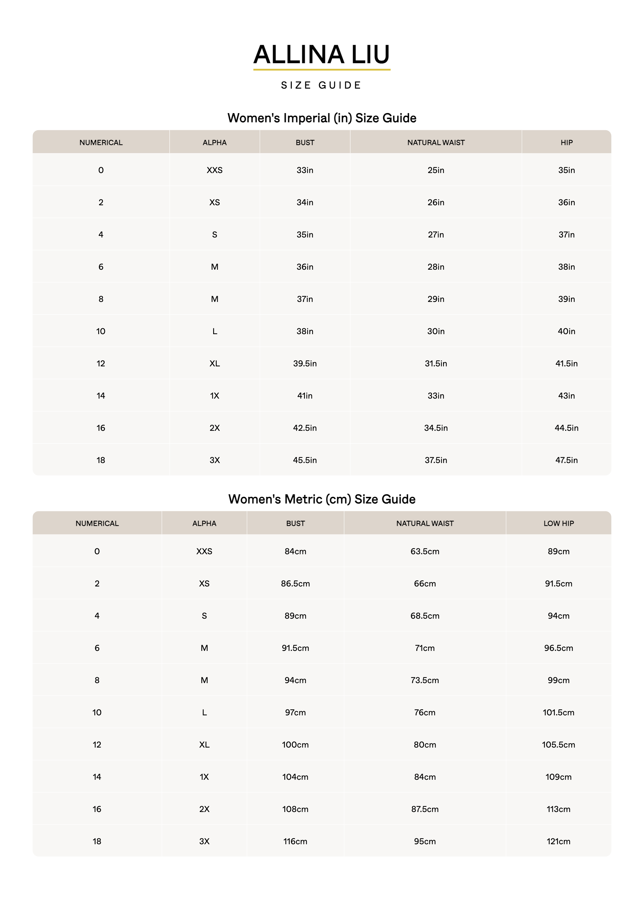Select the XL alpha cell in imperial table

pyautogui.click(x=214, y=363)
